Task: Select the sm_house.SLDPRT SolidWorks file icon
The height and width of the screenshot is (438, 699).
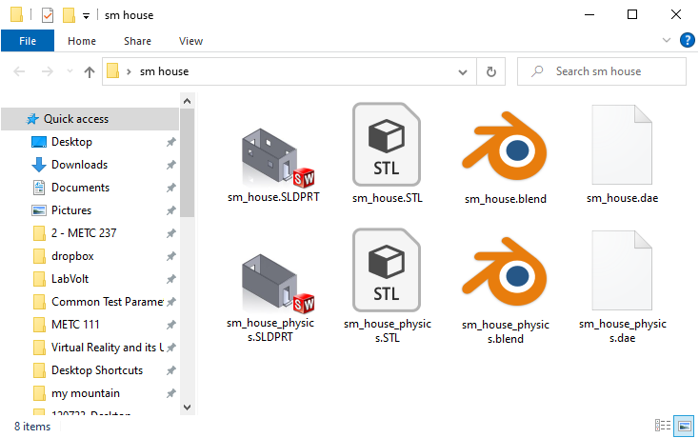Action: (x=277, y=157)
